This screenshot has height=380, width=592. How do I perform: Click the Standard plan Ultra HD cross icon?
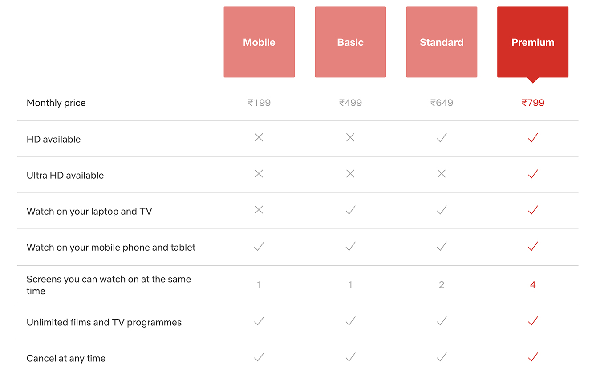(x=442, y=174)
